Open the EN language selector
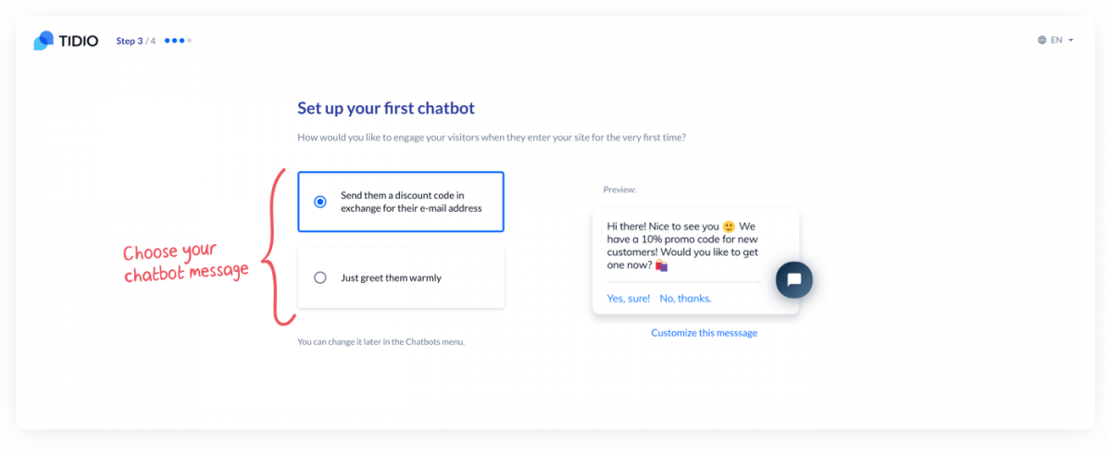This screenshot has width=1111, height=455. [1055, 41]
